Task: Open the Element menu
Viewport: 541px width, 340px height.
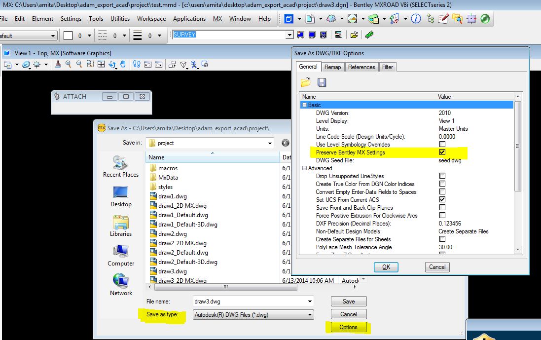Action: pos(43,19)
